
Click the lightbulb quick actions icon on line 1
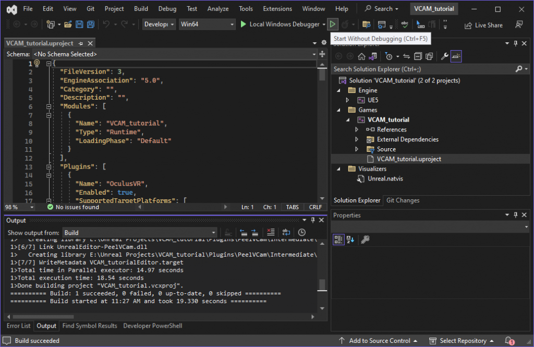tap(37, 64)
